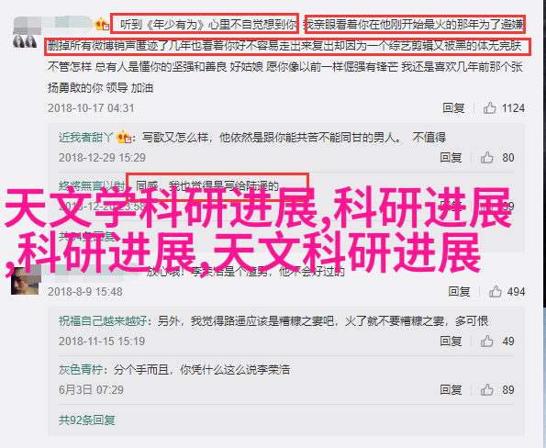The width and height of the screenshot is (546, 448).
Task: Click the crown badge next to the top commenter's name
Action: tap(102, 24)
